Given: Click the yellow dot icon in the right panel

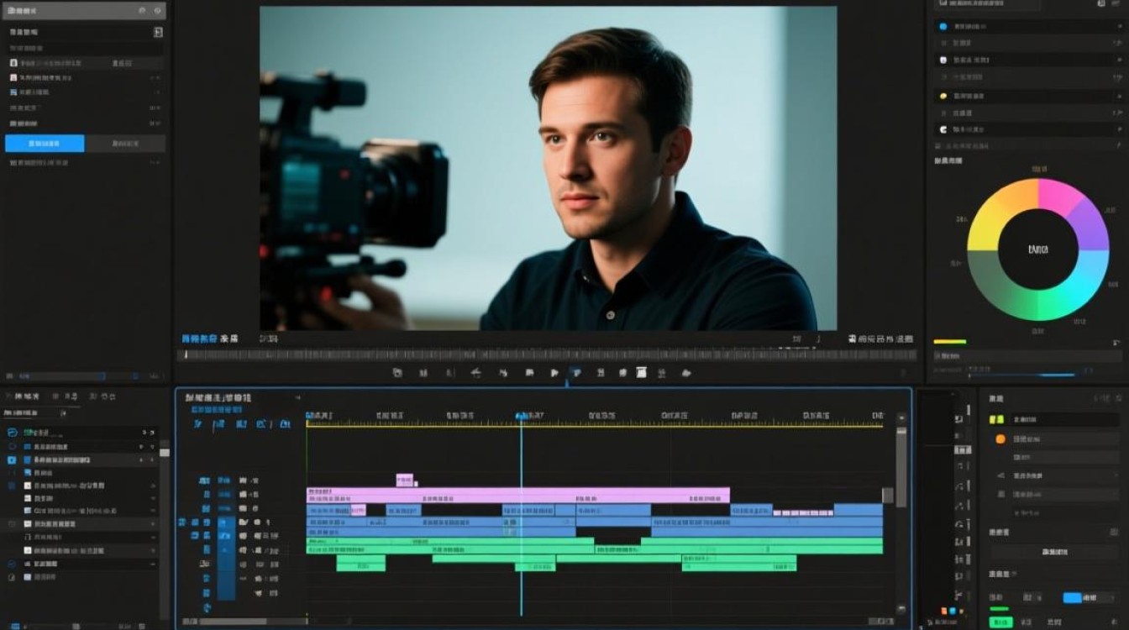Looking at the screenshot, I should (x=943, y=96).
